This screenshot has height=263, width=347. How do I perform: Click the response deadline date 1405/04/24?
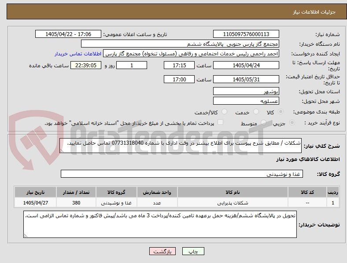click(246, 66)
